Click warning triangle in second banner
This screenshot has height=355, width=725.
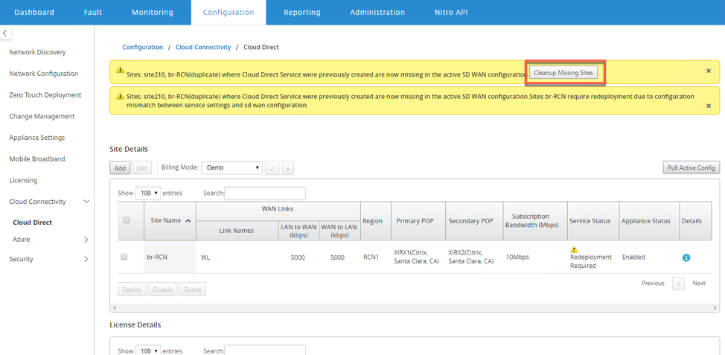[121, 96]
